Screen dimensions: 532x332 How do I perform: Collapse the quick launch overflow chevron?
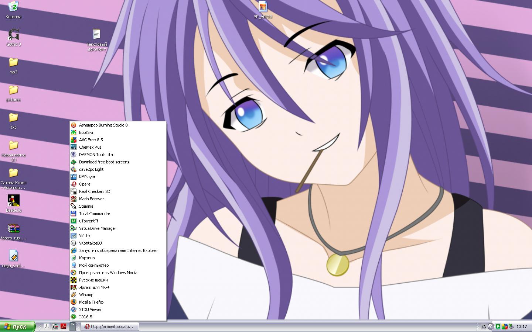click(x=72, y=326)
